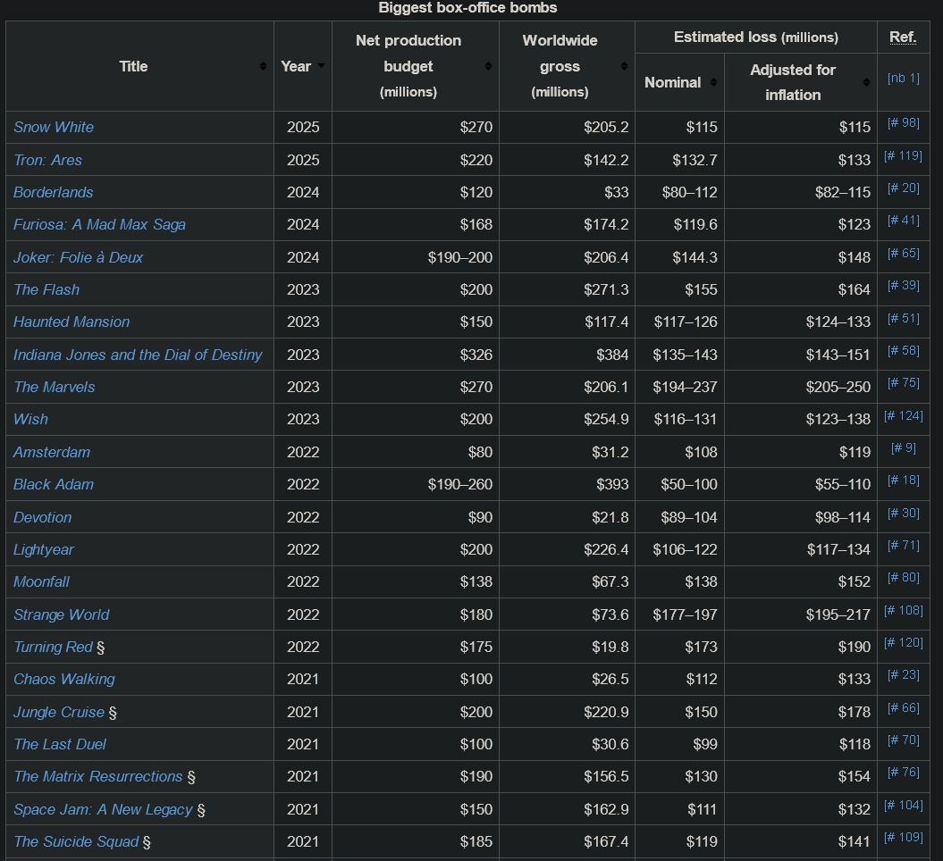The width and height of the screenshot is (943, 861).
Task: Follow reference [# 75] for The Marvels
Action: point(904,383)
